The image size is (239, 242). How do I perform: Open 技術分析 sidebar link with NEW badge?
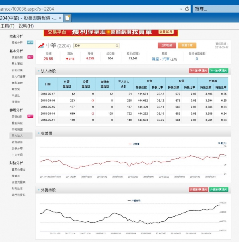pos(17,42)
